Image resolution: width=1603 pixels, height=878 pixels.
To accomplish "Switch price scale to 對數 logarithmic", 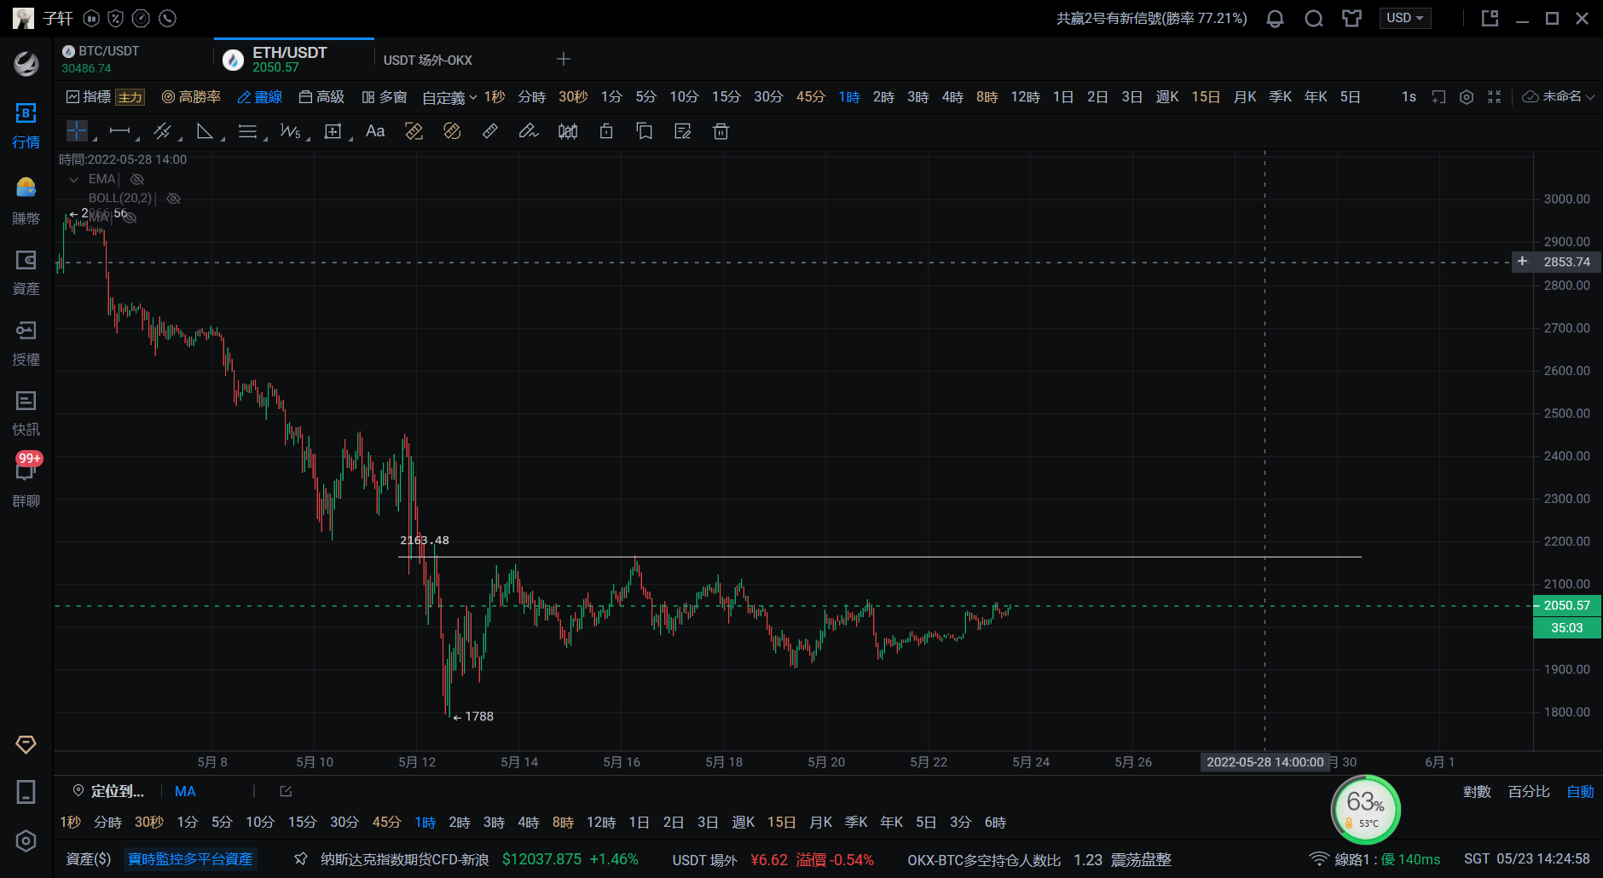I will [x=1477, y=792].
